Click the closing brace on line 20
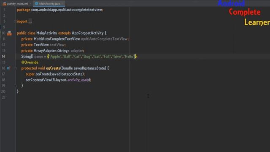The width and height of the screenshot is (270, 152). [18, 91]
